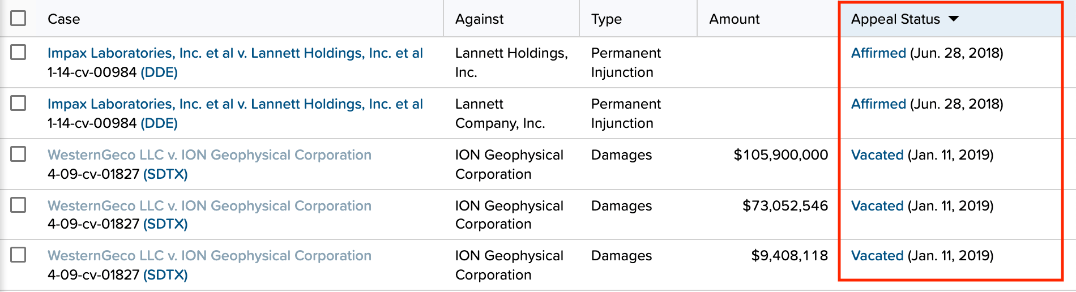The width and height of the screenshot is (1076, 292).
Task: Open the second Affirmed appeal status link
Action: (x=878, y=104)
